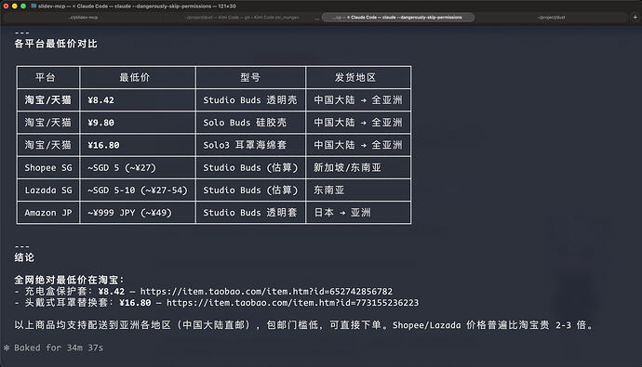
Task: Click the Lazada SG platform cell
Action: coord(48,190)
